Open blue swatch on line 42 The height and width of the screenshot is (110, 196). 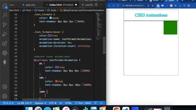click(x=49, y=35)
